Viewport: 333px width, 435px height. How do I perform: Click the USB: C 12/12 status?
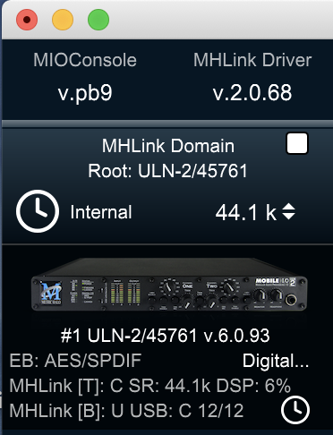click(187, 411)
